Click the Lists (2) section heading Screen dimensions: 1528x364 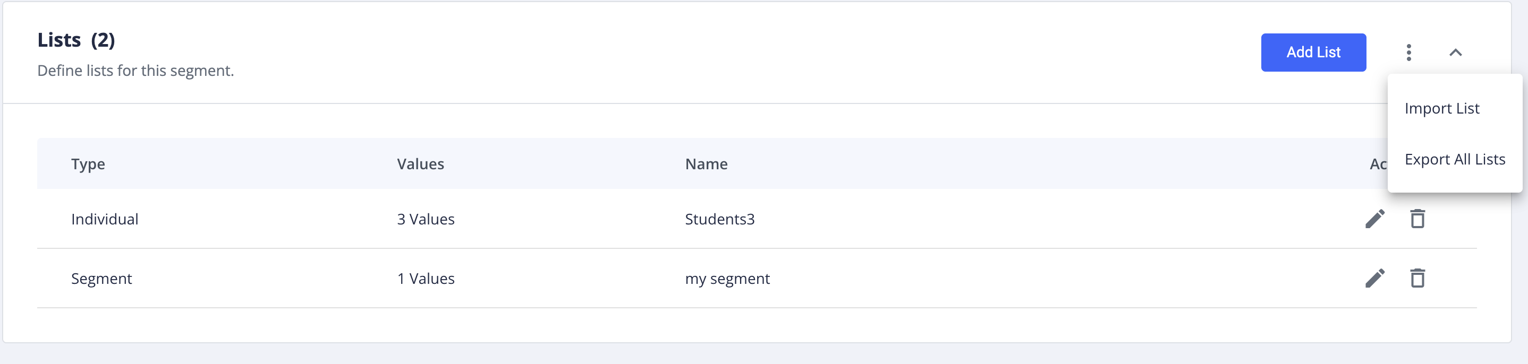(76, 40)
